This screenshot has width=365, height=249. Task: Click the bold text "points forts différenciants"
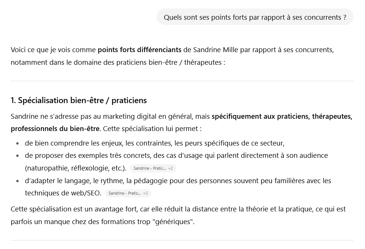tap(140, 50)
